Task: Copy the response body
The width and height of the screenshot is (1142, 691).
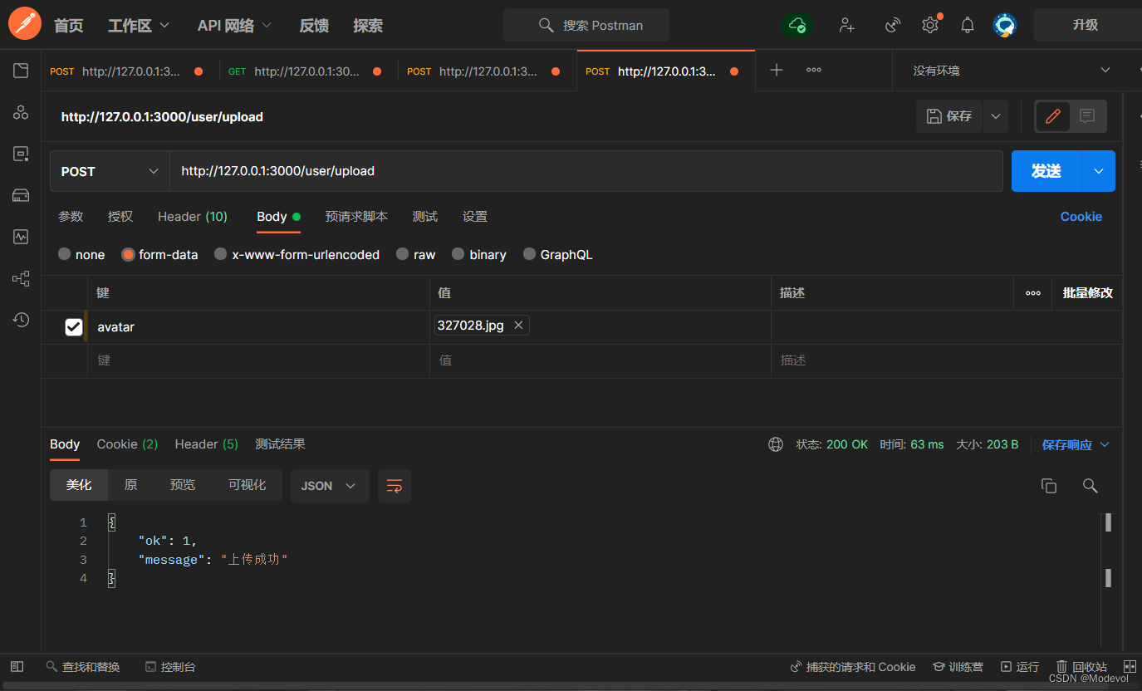Action: coord(1049,486)
